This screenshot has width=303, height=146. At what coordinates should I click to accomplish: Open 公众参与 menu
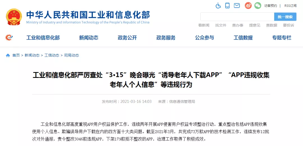tap(205, 38)
